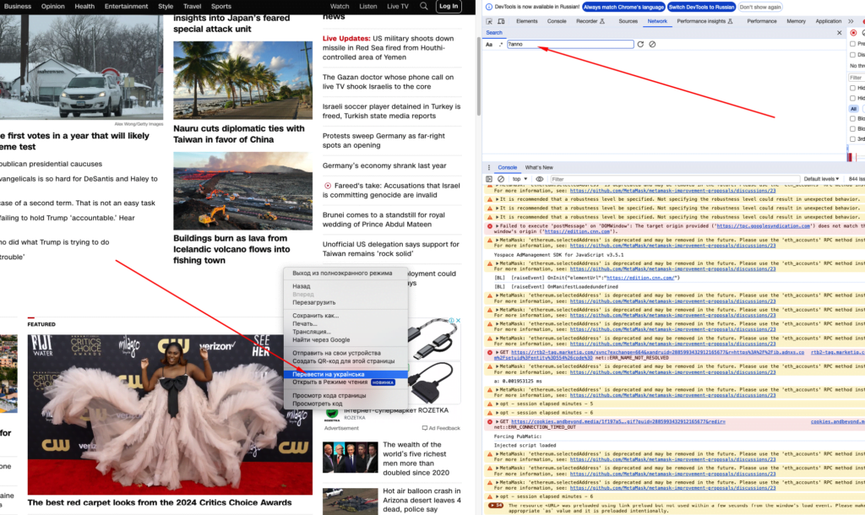Screen dimensions: 865x515
Task: Select 'Перевести на українська' in context menu
Action: [329, 373]
